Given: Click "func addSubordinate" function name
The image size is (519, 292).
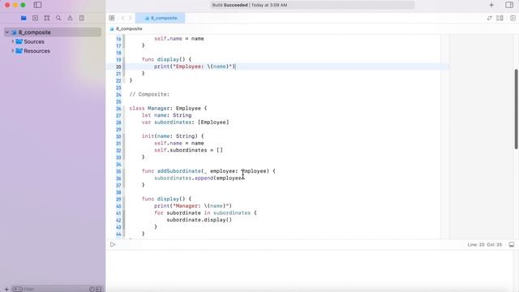Looking at the screenshot, I should click(x=179, y=171).
